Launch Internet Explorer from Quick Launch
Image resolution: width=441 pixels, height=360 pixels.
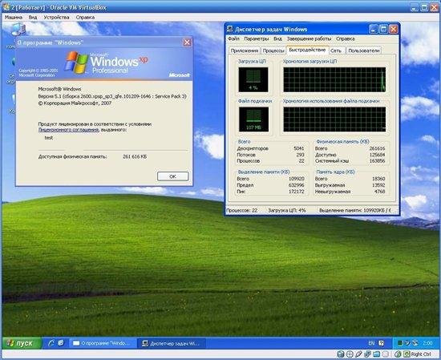coord(51,343)
